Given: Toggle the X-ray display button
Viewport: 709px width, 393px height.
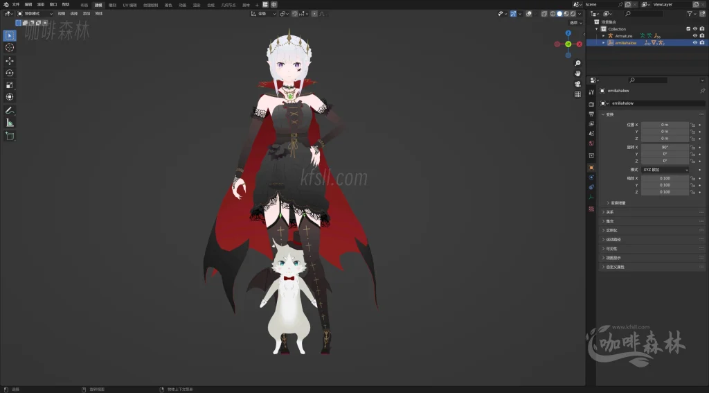Looking at the screenshot, I should [x=544, y=14].
